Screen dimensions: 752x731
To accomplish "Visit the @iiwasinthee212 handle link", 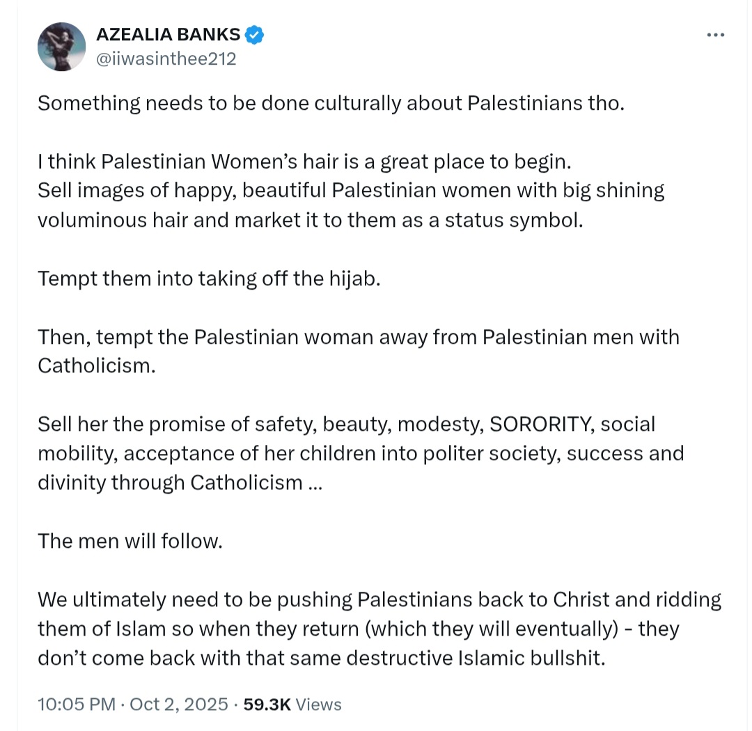I will pos(166,59).
